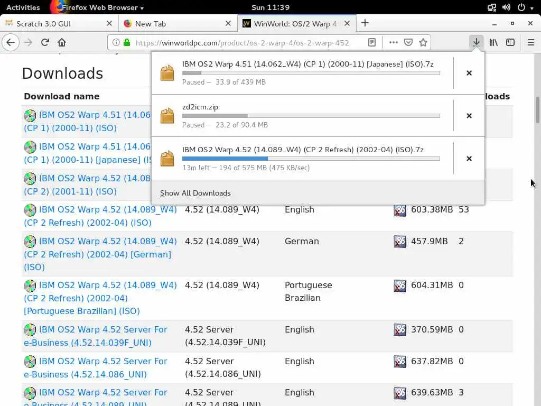Show the sidebars button

(510, 42)
